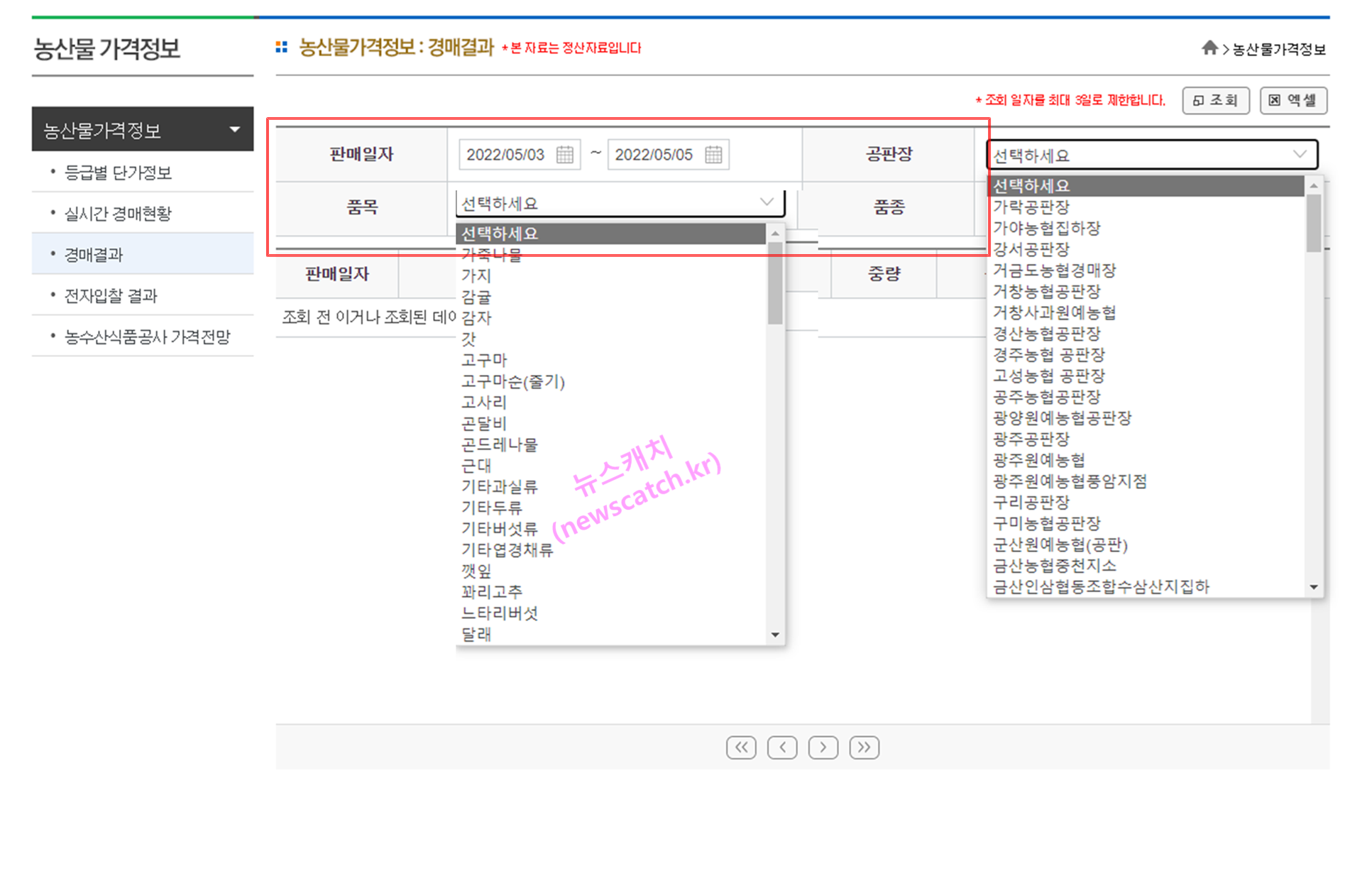
Task: Click the 조회 search button
Action: [x=1216, y=100]
